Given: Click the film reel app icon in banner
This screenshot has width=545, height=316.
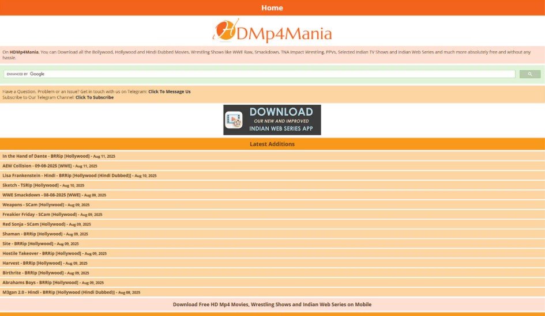Looking at the screenshot, I should pyautogui.click(x=234, y=120).
